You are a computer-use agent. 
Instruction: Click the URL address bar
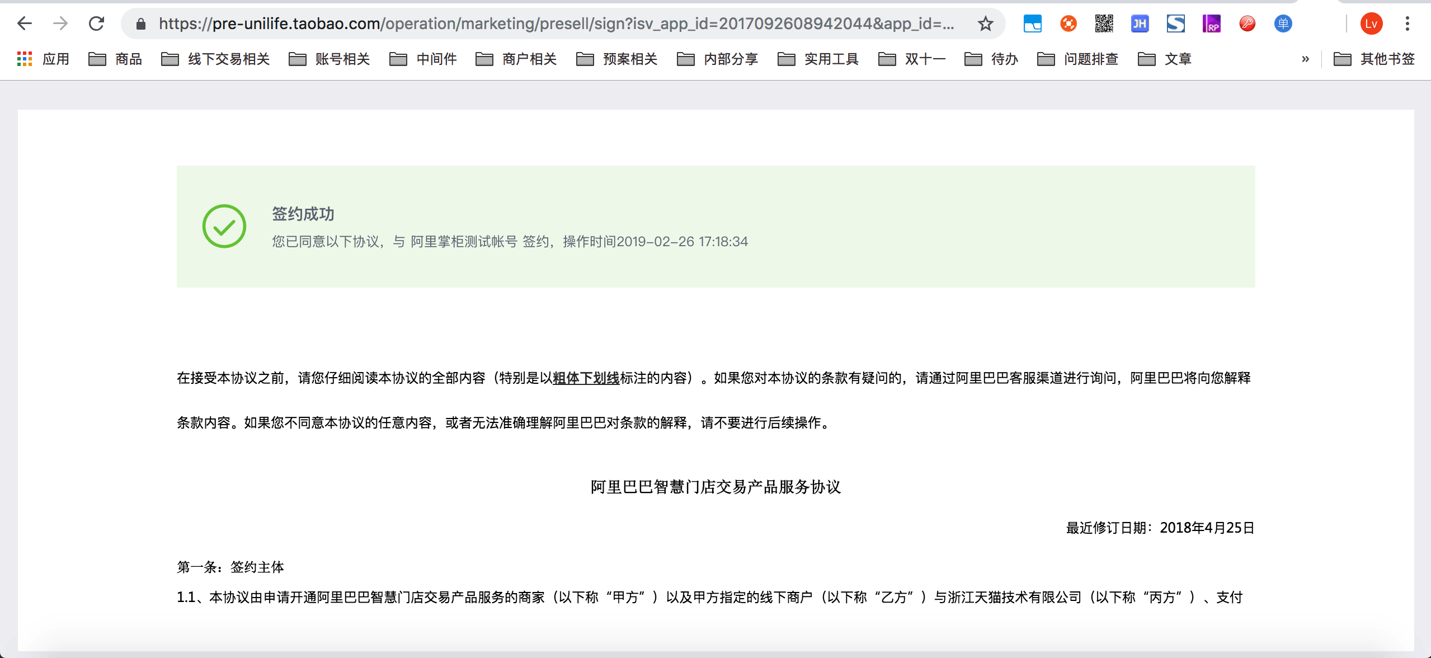point(554,23)
